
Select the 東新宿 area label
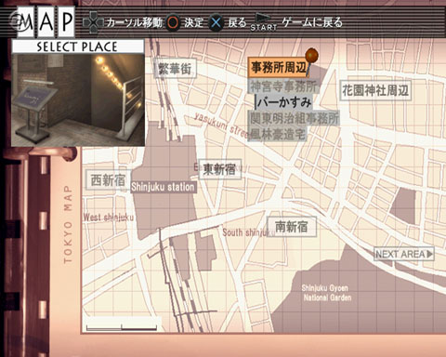pos(219,169)
